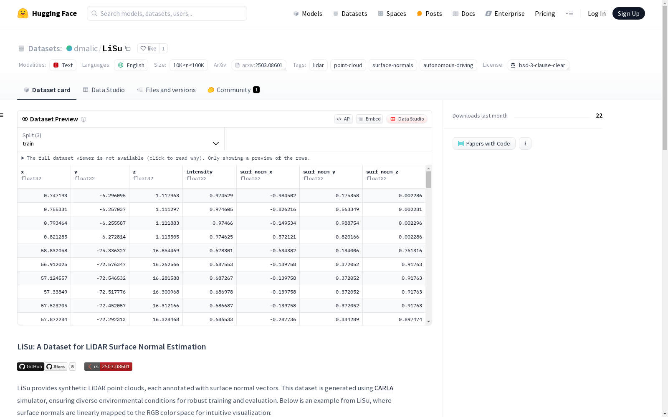Click the Datasets breadcrumb icon
The image size is (668, 417).
tap(21, 48)
